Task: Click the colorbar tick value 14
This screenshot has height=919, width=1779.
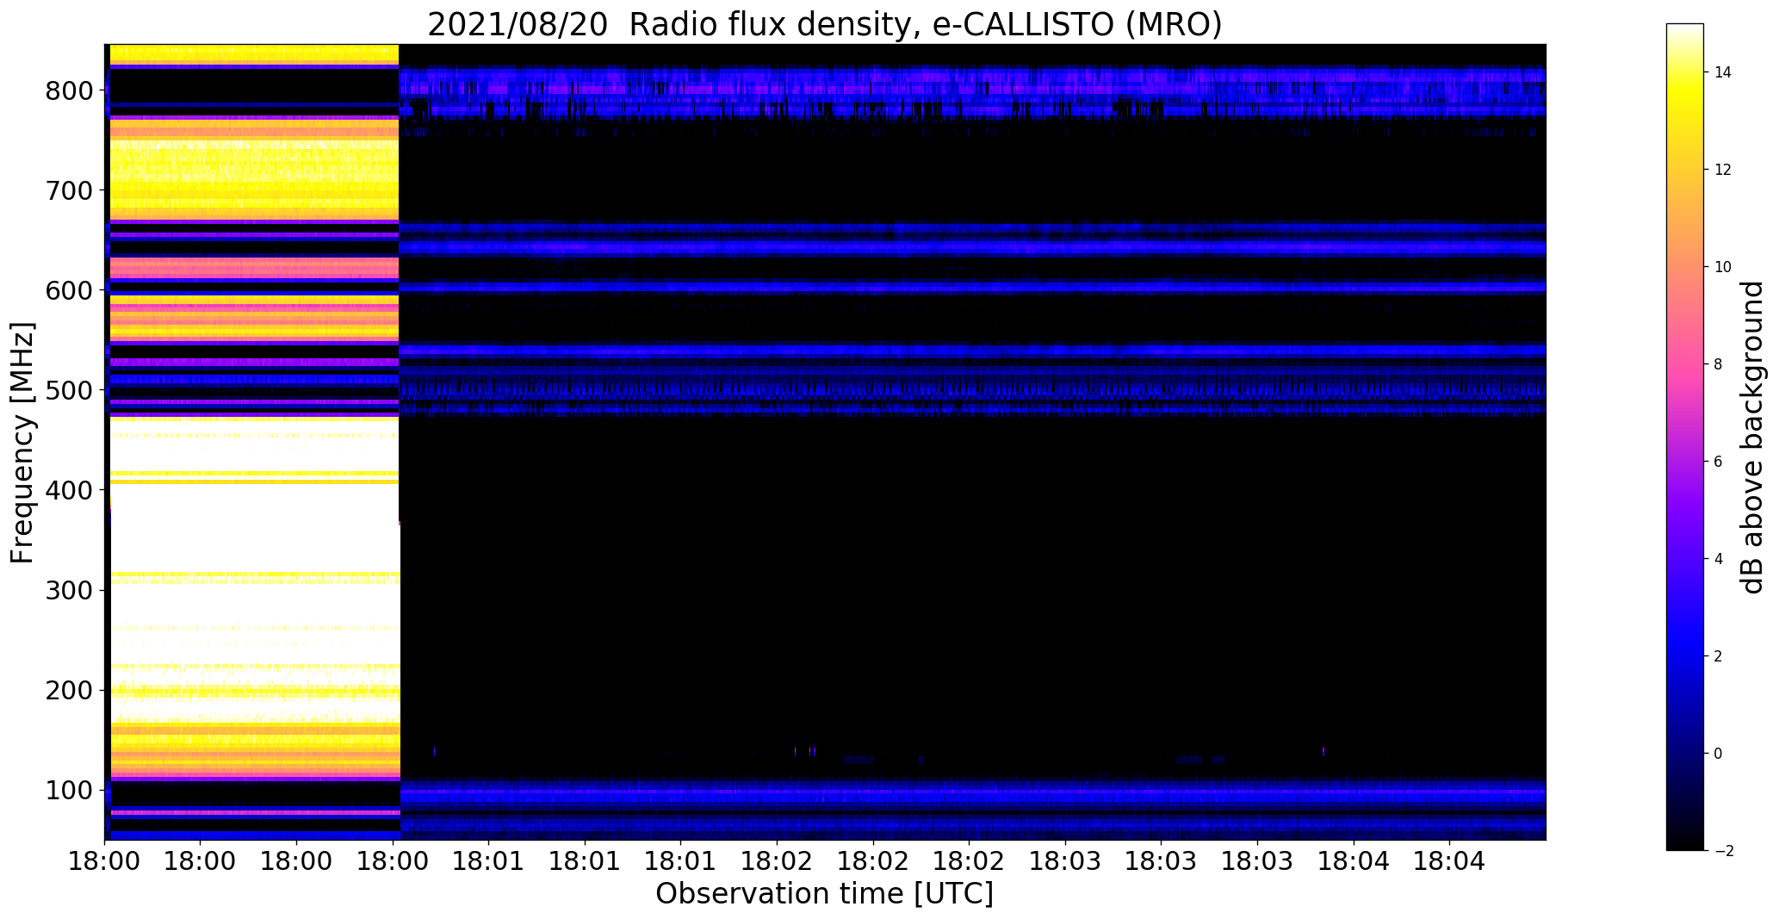Action: coord(1723,72)
